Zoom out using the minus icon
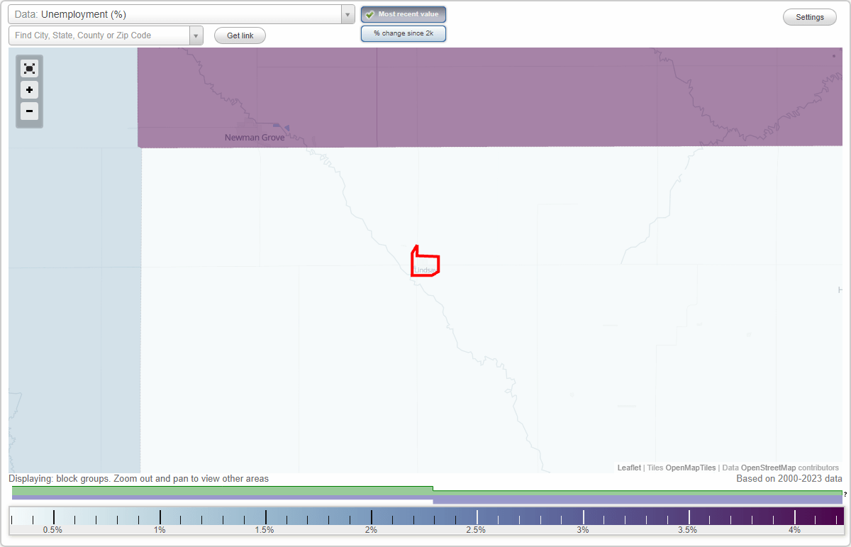Image resolution: width=851 pixels, height=547 pixels. click(x=29, y=111)
